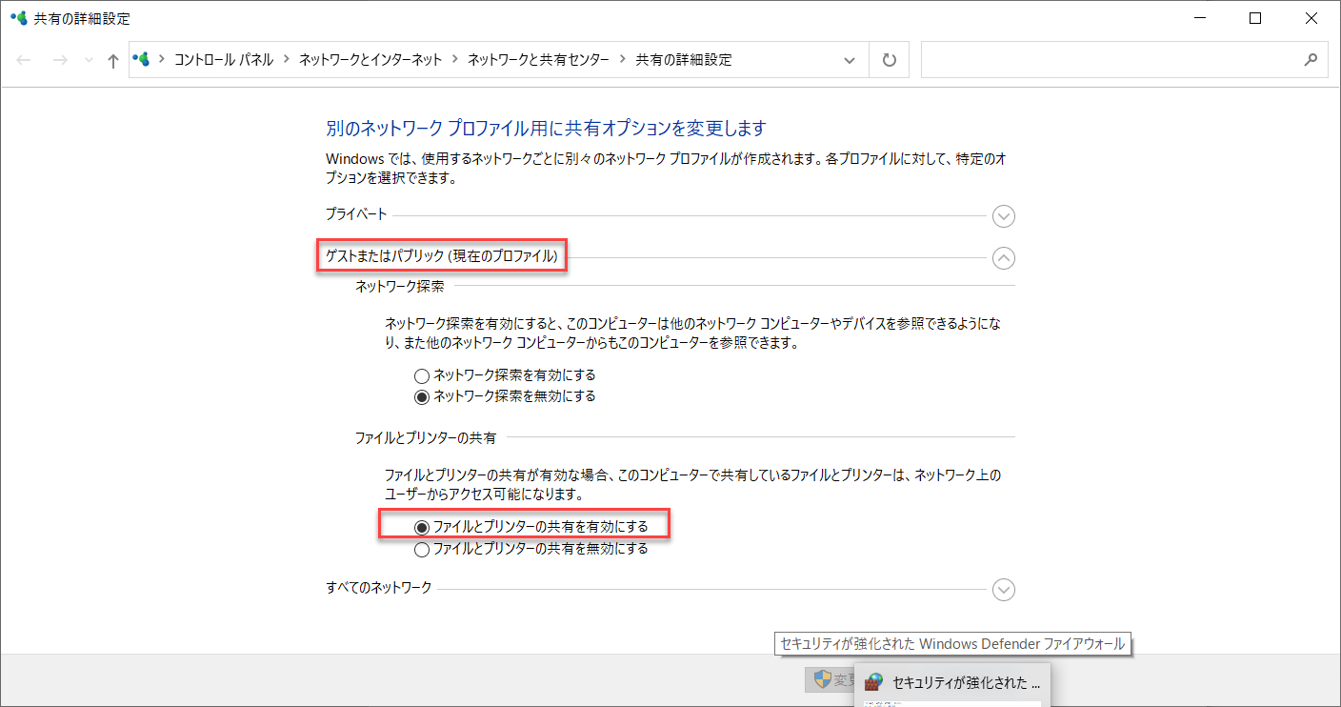1341x707 pixels.
Task: Go back with the back arrow
Action: (x=24, y=60)
